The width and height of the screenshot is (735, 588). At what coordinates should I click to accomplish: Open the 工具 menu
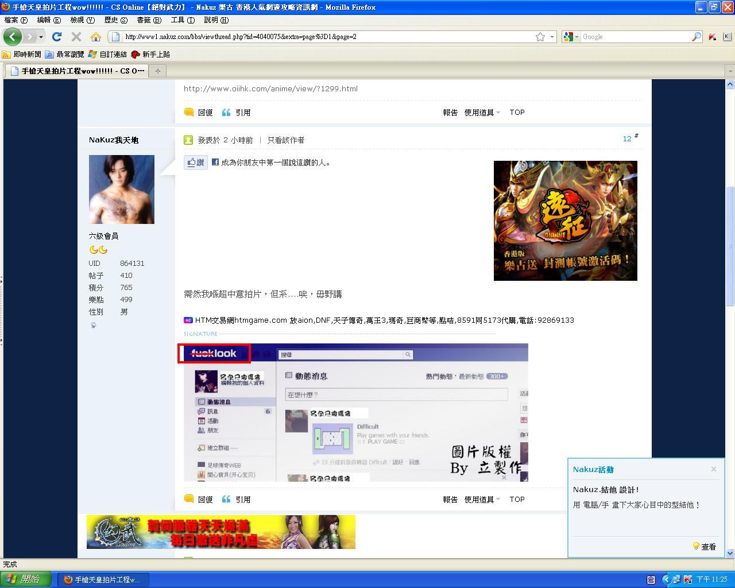point(182,20)
